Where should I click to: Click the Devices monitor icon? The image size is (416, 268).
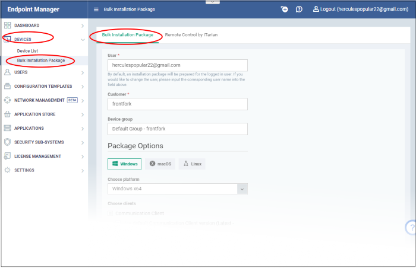click(x=7, y=40)
